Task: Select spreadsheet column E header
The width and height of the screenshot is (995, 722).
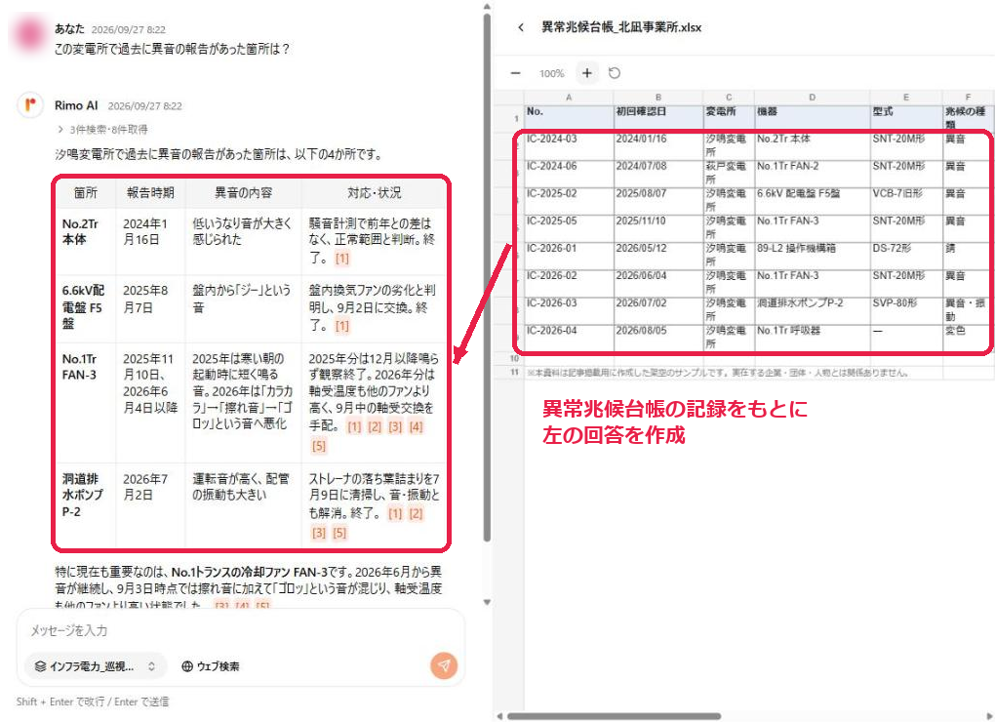Action: coord(905,98)
